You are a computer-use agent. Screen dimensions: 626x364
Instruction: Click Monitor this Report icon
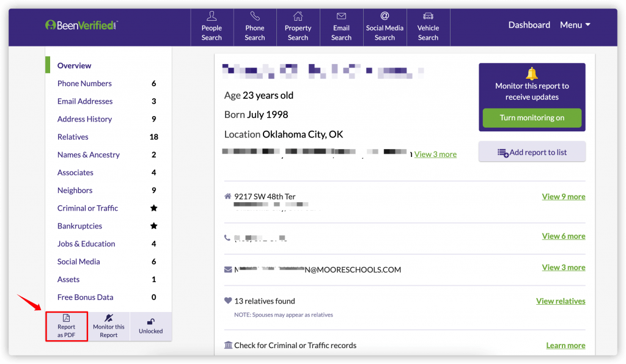[x=109, y=318]
